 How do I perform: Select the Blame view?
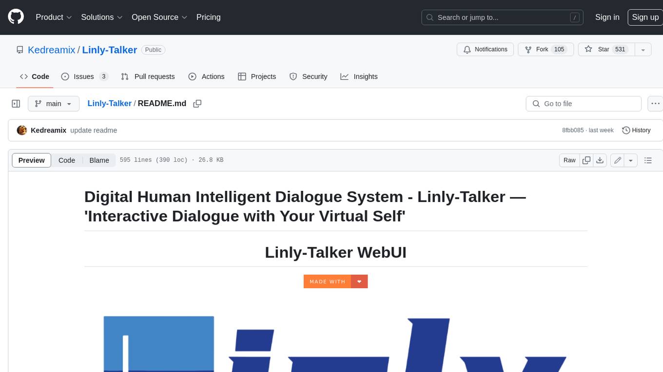[x=99, y=160]
